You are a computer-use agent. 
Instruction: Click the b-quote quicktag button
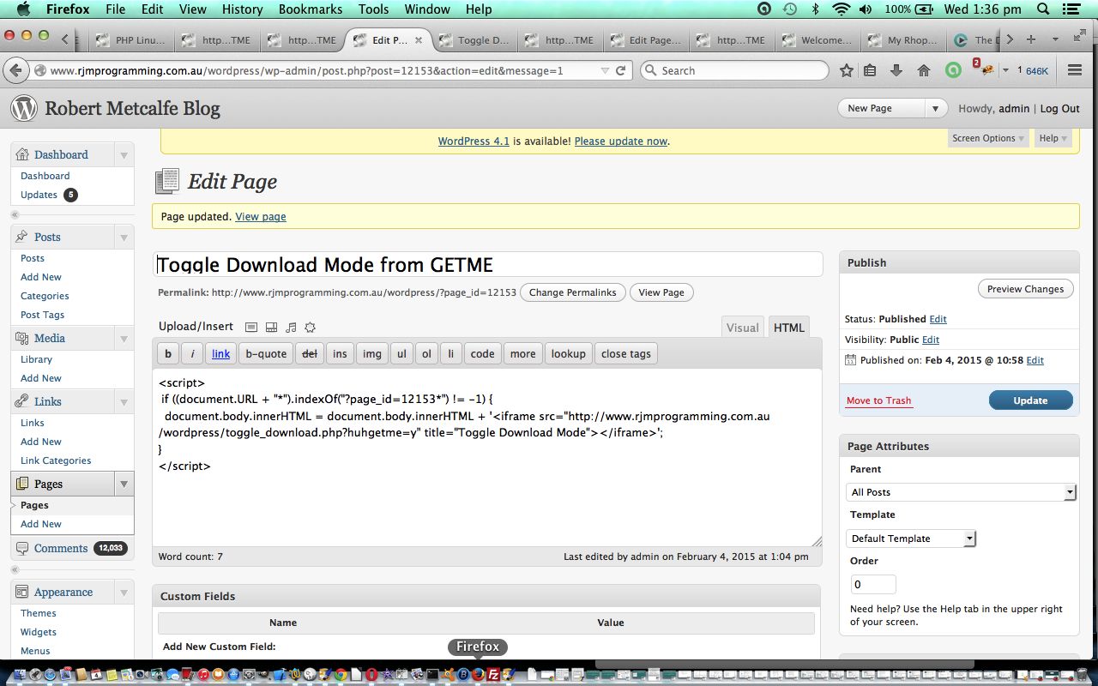click(266, 353)
